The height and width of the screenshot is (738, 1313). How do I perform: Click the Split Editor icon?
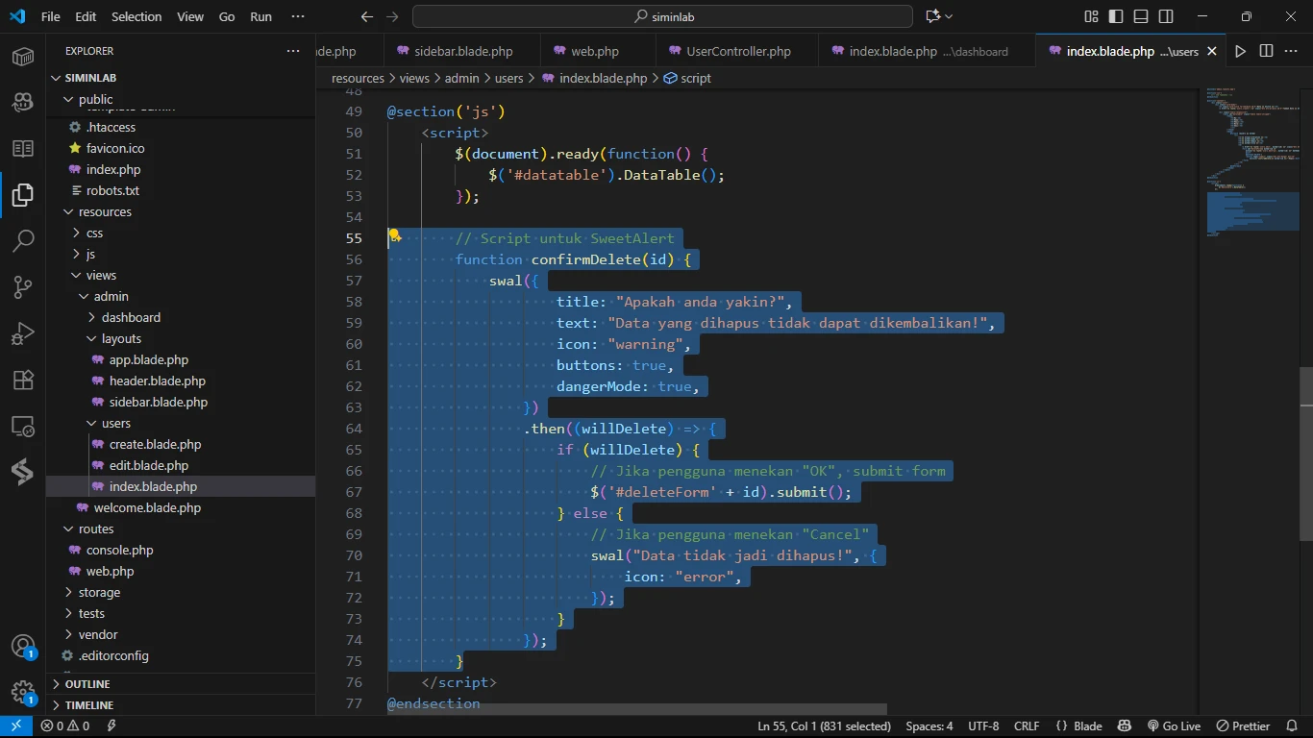point(1266,51)
